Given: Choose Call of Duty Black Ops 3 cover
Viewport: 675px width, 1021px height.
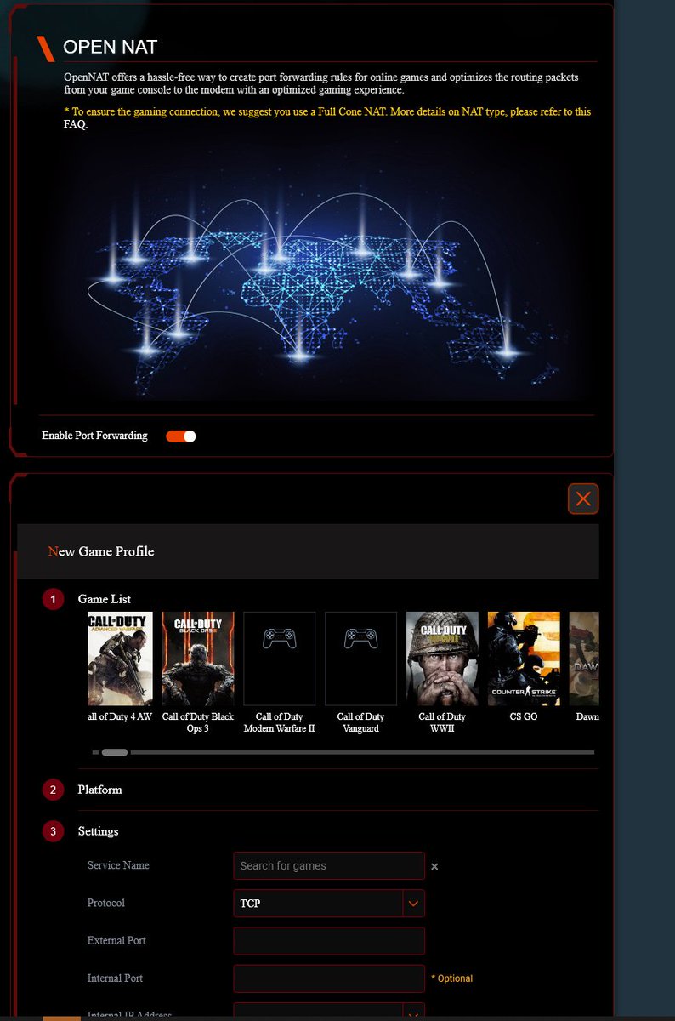Looking at the screenshot, I should pyautogui.click(x=198, y=659).
